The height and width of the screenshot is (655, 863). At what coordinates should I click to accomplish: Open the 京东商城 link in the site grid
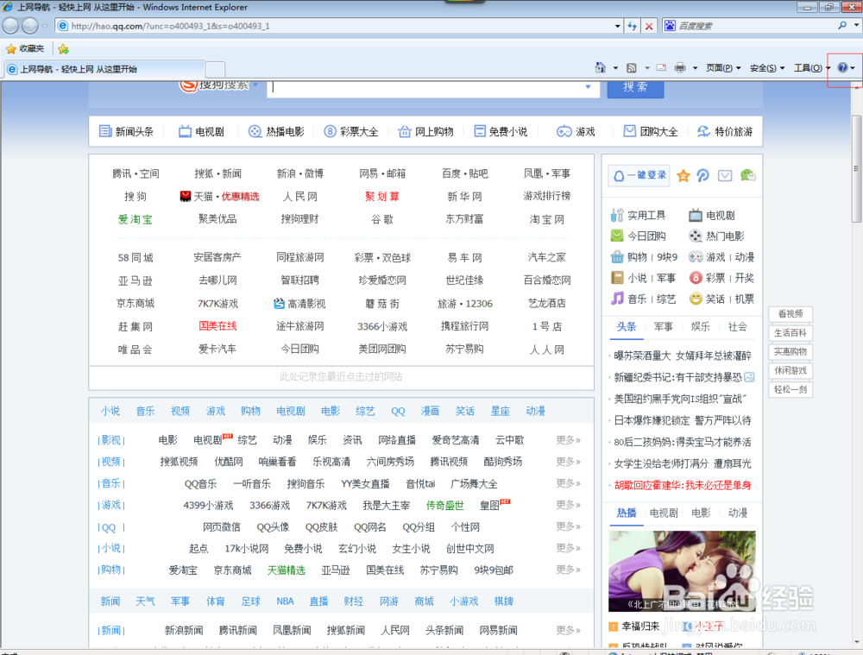point(135,303)
